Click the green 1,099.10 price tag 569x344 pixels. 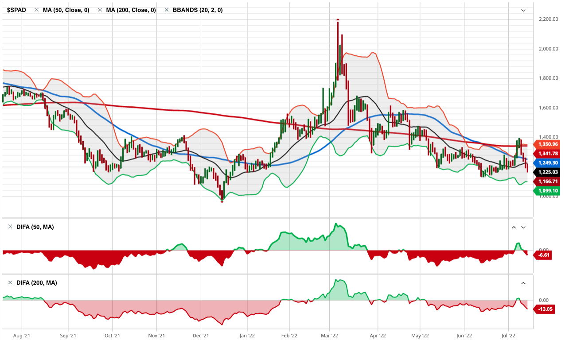click(548, 191)
